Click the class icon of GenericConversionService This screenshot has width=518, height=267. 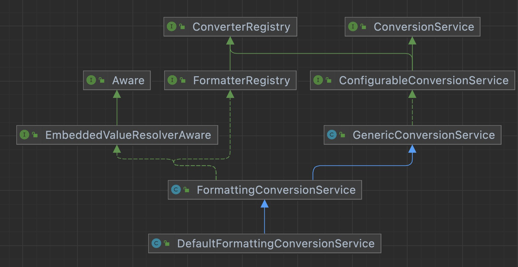[332, 135]
